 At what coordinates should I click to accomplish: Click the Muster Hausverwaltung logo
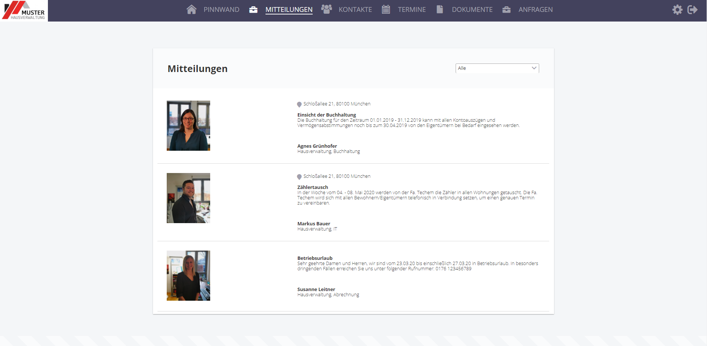click(x=24, y=10)
